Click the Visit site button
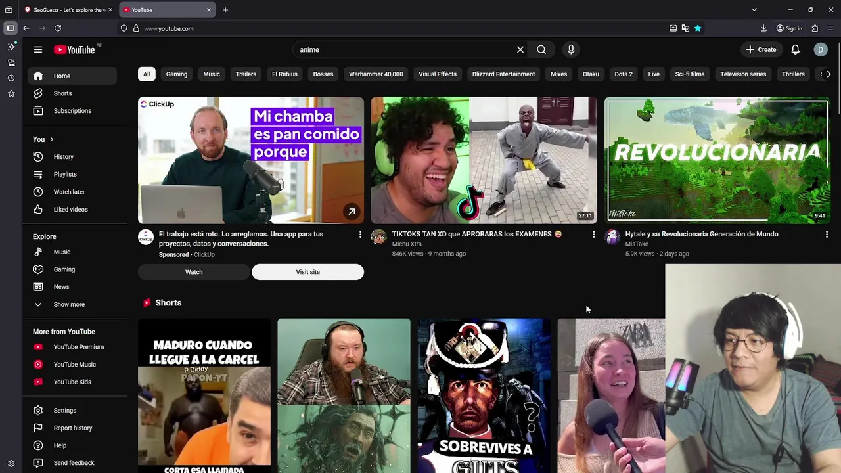Image resolution: width=841 pixels, height=473 pixels. pos(307,272)
